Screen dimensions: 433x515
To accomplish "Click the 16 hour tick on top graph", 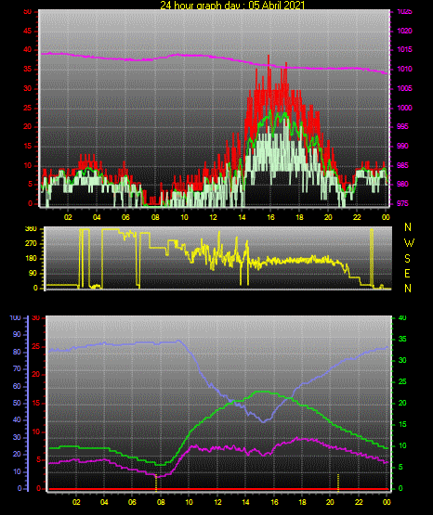I will 270,217.
